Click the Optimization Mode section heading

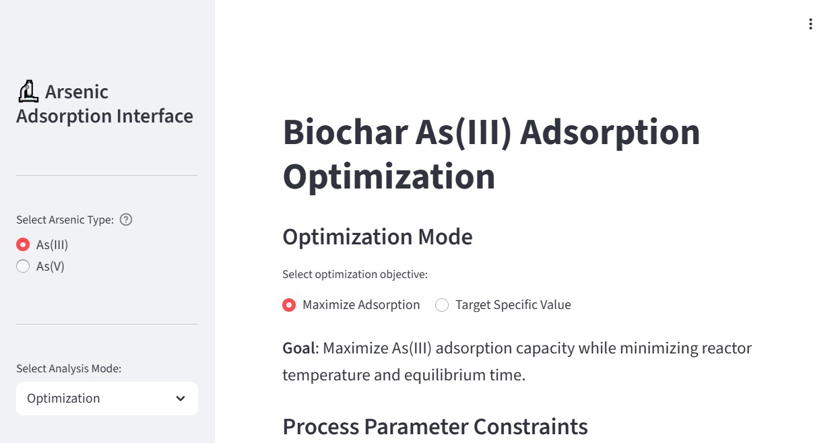(377, 237)
